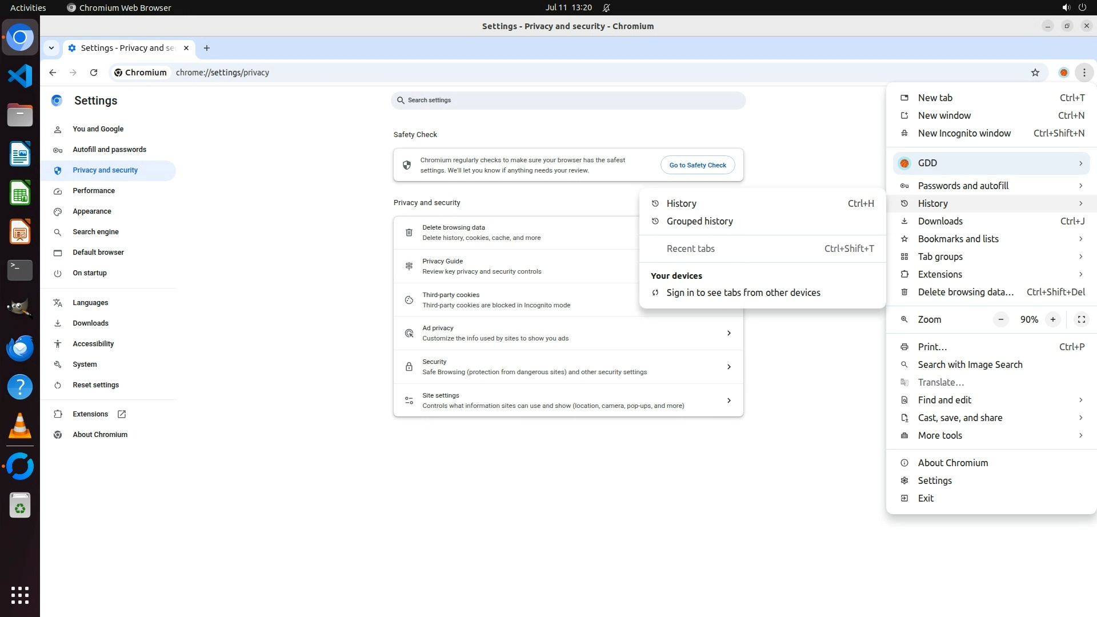Choose Grouped history from the History submenu
1097x617 pixels.
(x=699, y=221)
